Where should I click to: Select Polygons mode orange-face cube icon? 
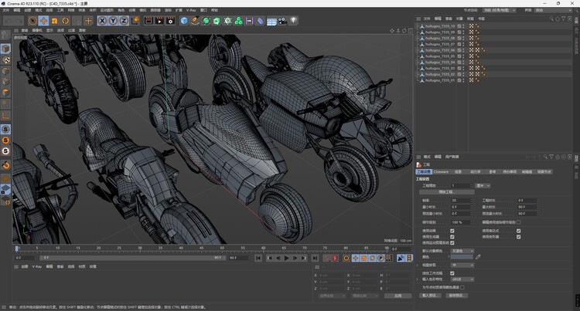[5, 93]
